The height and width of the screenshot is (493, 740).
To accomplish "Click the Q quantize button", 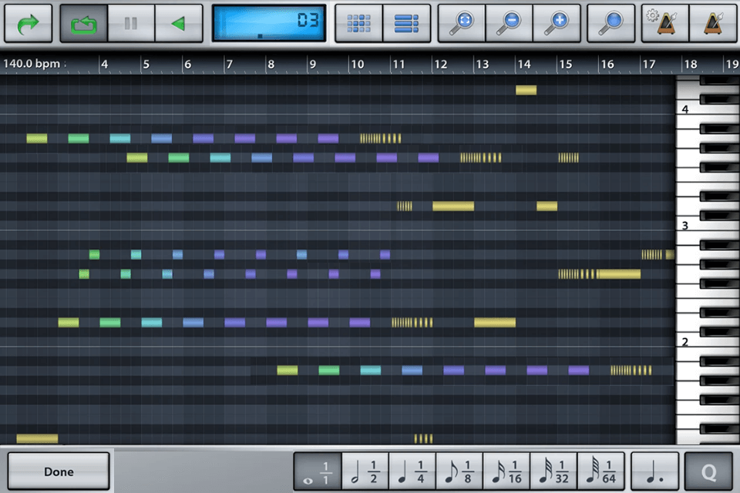I will pyautogui.click(x=709, y=471).
